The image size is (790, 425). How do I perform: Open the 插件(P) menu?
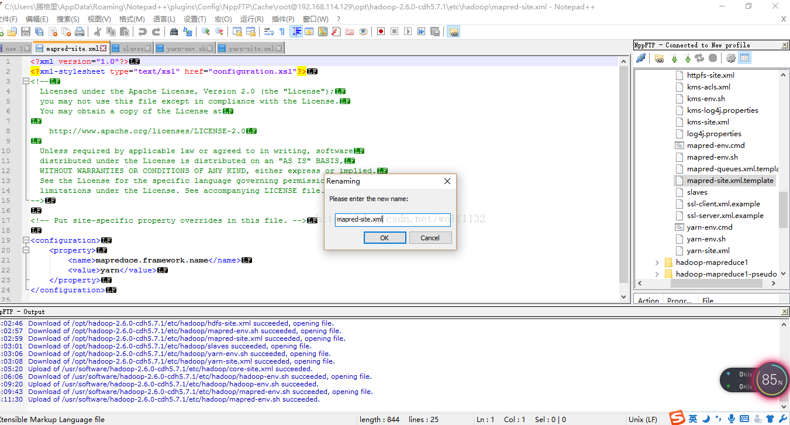[283, 19]
